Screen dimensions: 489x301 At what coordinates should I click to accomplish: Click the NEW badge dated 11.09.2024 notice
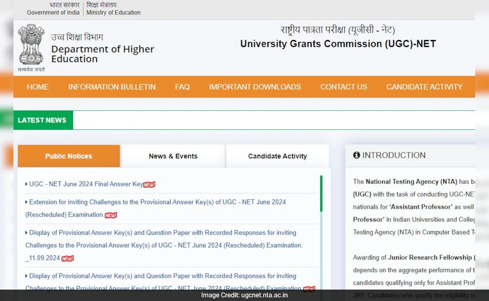click(x=68, y=258)
